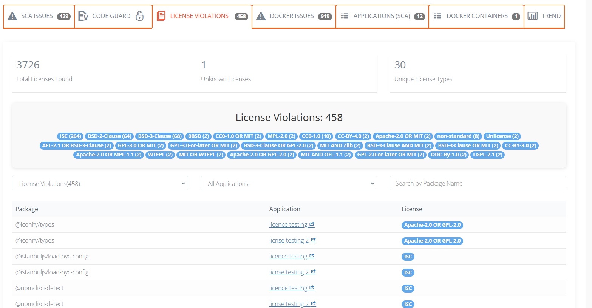The height and width of the screenshot is (308, 592).
Task: Select the License Violations tab
Action: pyautogui.click(x=202, y=16)
